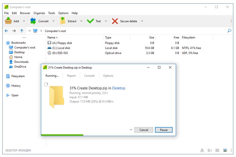Open the File menu
236x157 pixels.
(6, 13)
